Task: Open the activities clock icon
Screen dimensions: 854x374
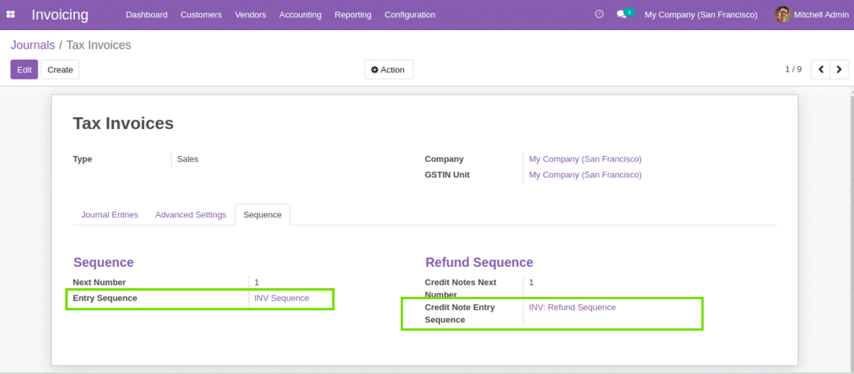Action: [599, 15]
